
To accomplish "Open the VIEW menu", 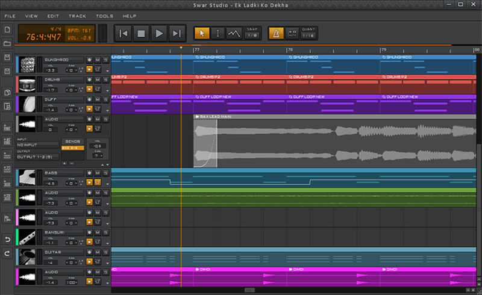I will coord(31,16).
